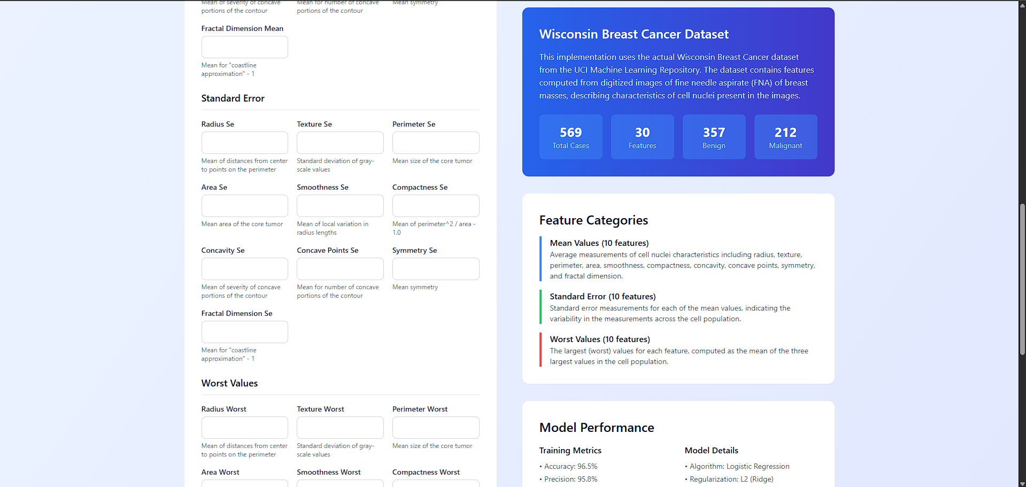Click the 357 Benign stat card
Viewport: 1026px width, 487px height.
pos(714,137)
